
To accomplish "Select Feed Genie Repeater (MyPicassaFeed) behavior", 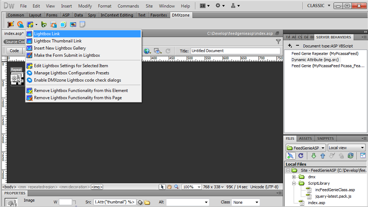I will [x=325, y=54].
